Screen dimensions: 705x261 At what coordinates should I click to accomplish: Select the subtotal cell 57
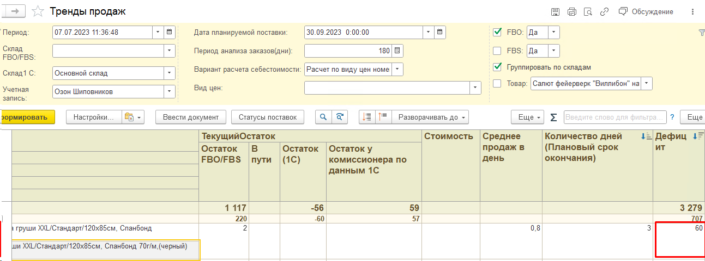tap(374, 218)
